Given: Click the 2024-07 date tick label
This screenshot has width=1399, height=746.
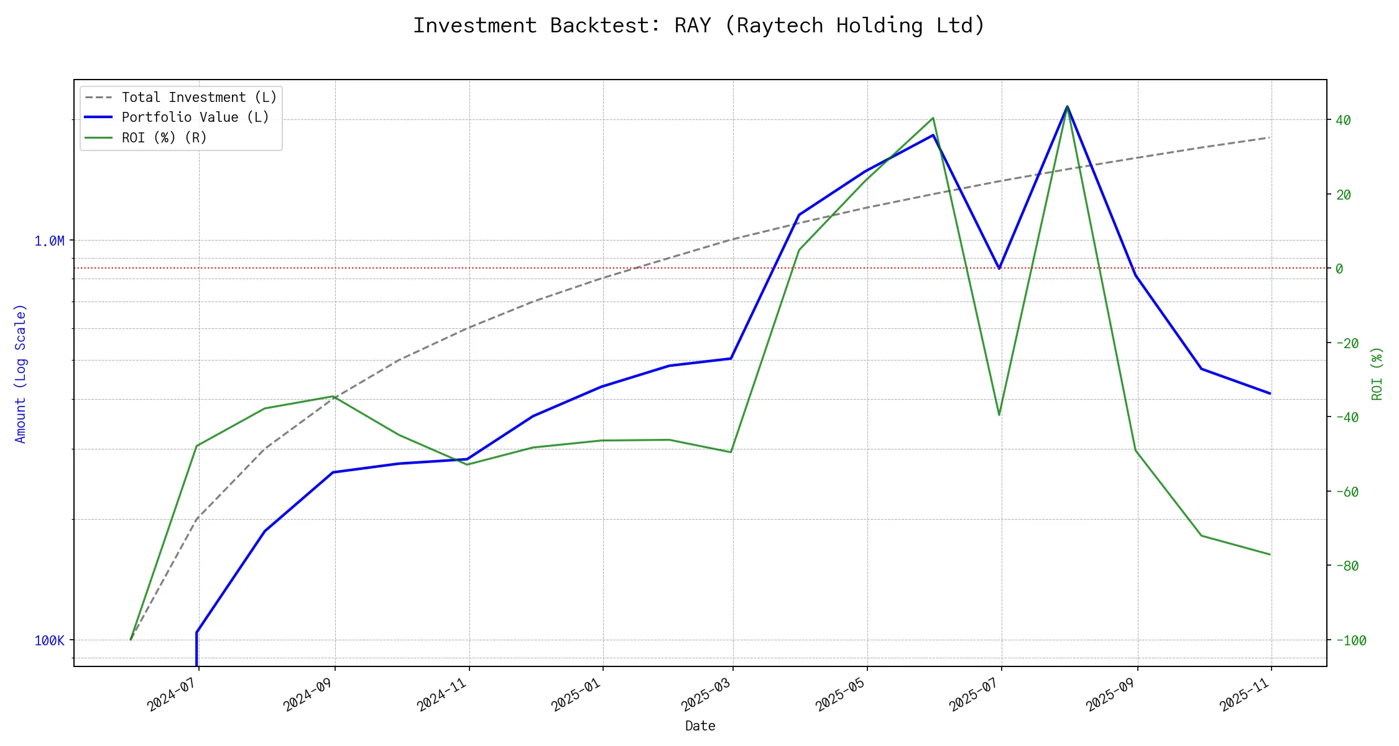Looking at the screenshot, I should pyautogui.click(x=171, y=694).
